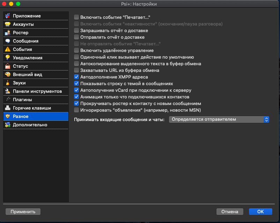Open the Аккаунты section icon
Image resolution: width=280 pixels, height=223 pixels.
point(8,24)
